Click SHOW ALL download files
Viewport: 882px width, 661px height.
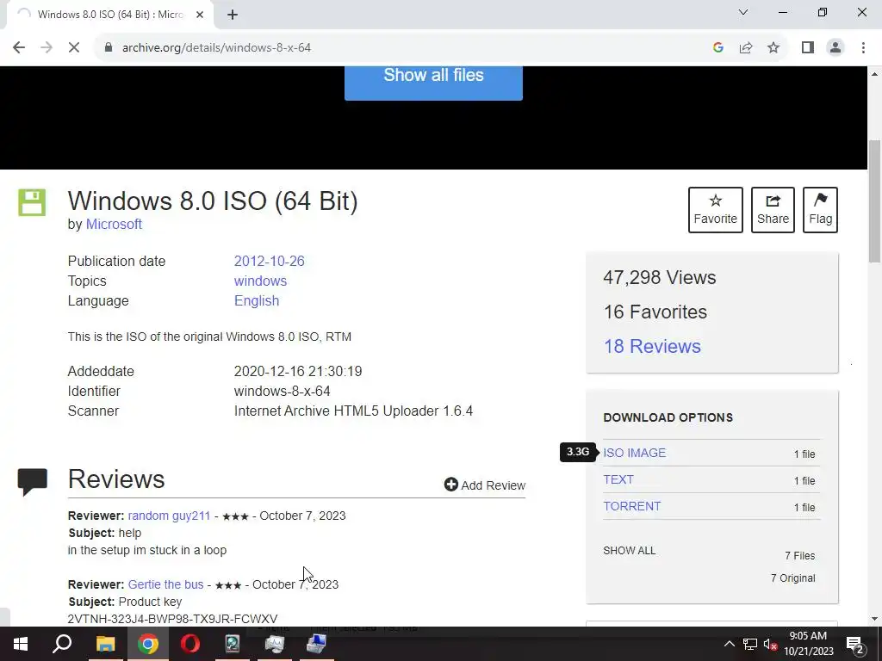pos(630,551)
